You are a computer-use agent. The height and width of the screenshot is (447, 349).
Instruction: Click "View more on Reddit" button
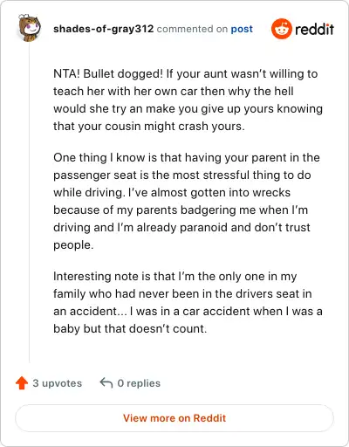tap(174, 418)
